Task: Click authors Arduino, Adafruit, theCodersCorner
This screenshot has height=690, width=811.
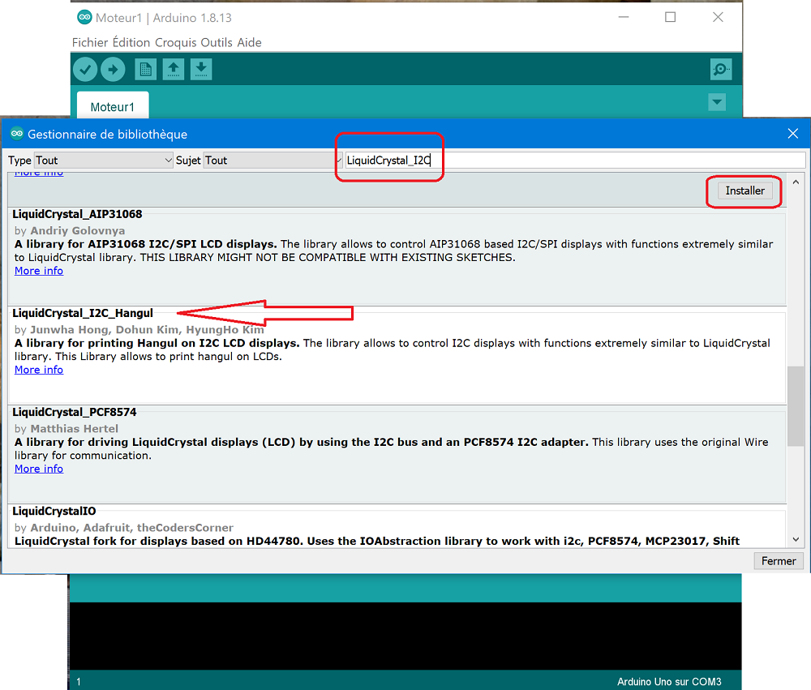Action: click(x=132, y=528)
